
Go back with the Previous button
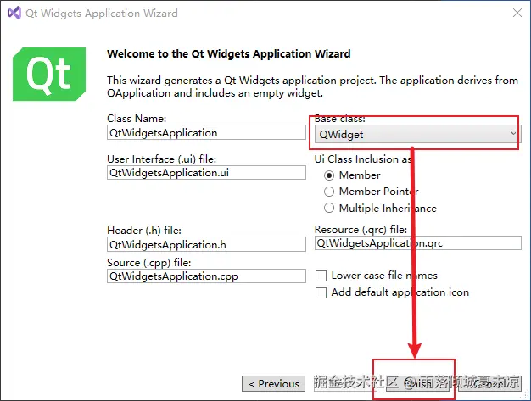tap(274, 384)
